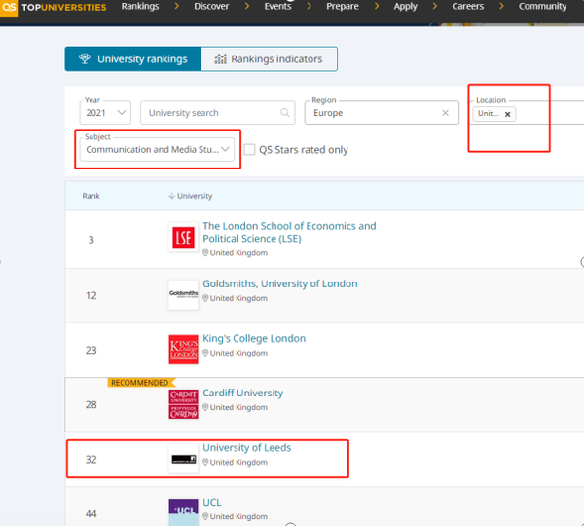This screenshot has height=526, width=584.
Task: Click the Cardiff University logo
Action: pos(183,404)
